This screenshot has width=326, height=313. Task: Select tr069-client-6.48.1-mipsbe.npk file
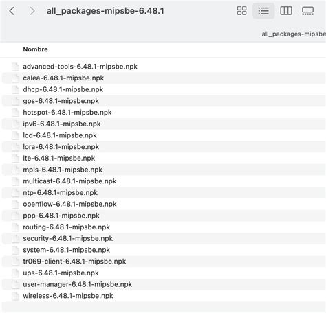coord(74,262)
